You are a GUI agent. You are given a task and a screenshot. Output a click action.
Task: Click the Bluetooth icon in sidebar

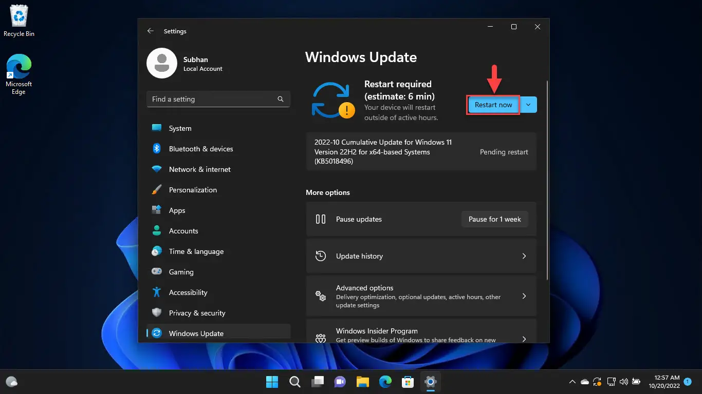coord(157,149)
